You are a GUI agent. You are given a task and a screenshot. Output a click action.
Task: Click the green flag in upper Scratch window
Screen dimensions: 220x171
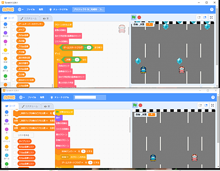pos(134,17)
